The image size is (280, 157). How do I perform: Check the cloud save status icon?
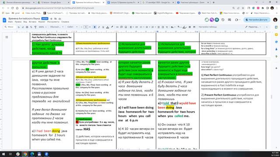(60, 19)
